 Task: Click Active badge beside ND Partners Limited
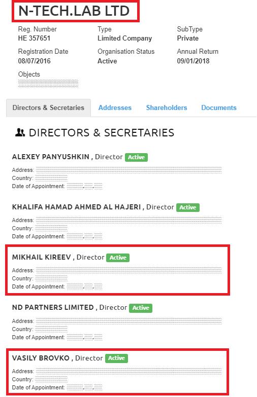(x=141, y=308)
